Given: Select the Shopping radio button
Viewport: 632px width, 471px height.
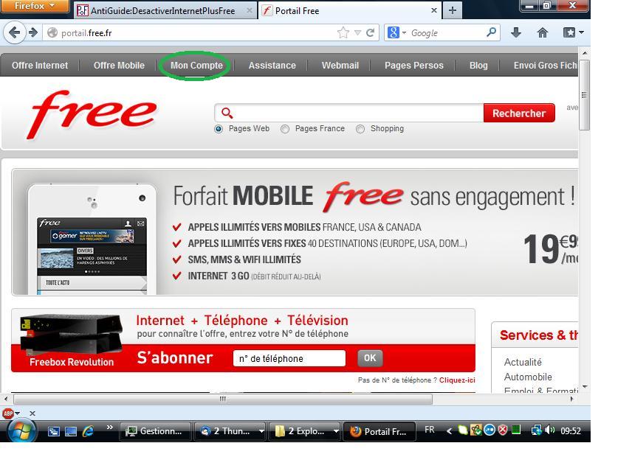Looking at the screenshot, I should (x=360, y=129).
